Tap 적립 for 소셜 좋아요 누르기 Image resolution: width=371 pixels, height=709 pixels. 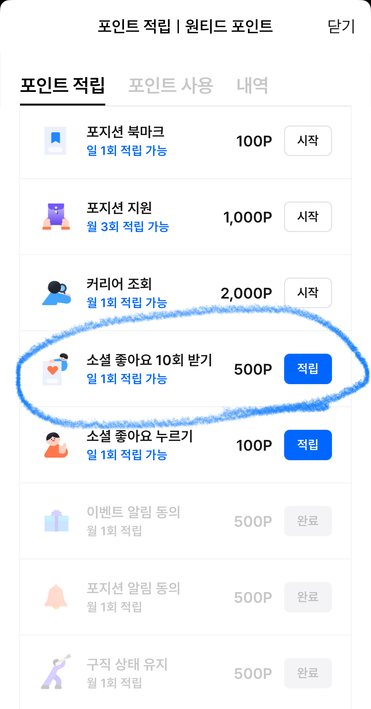point(308,445)
